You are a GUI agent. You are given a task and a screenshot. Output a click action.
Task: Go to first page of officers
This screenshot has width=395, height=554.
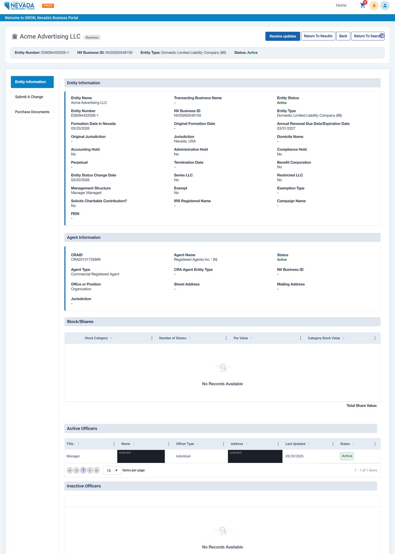[x=70, y=471]
